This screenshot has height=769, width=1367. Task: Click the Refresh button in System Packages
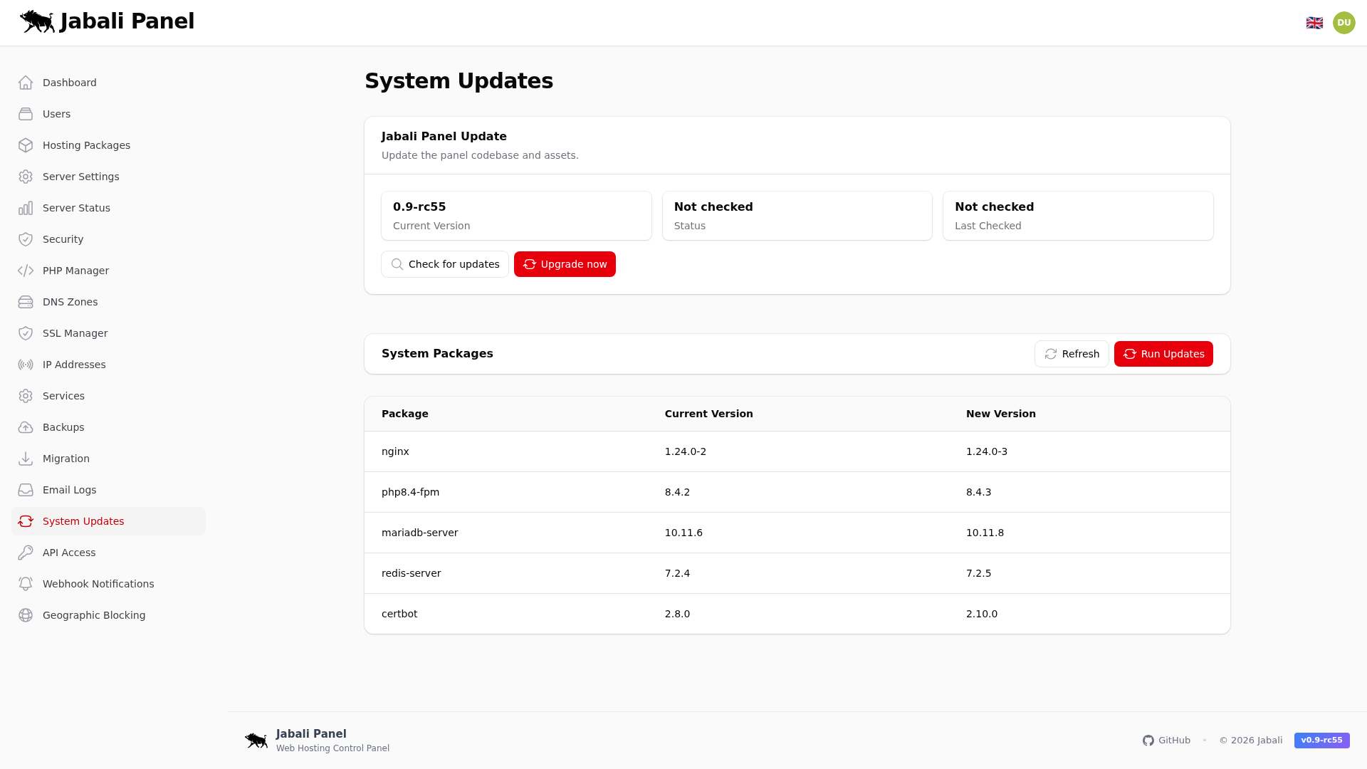point(1072,354)
